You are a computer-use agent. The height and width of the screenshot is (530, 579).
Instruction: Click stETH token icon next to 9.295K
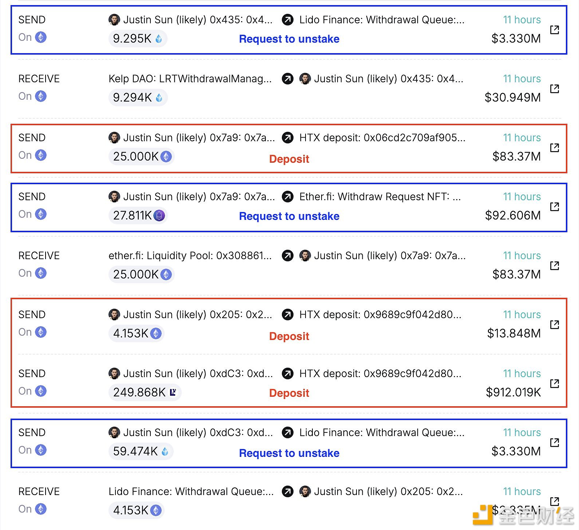click(x=159, y=39)
